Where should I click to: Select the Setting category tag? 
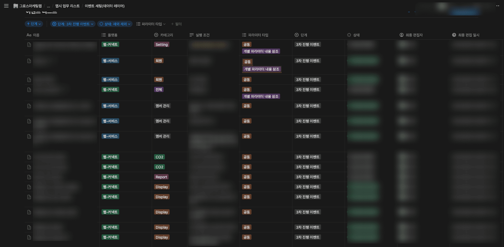(161, 45)
